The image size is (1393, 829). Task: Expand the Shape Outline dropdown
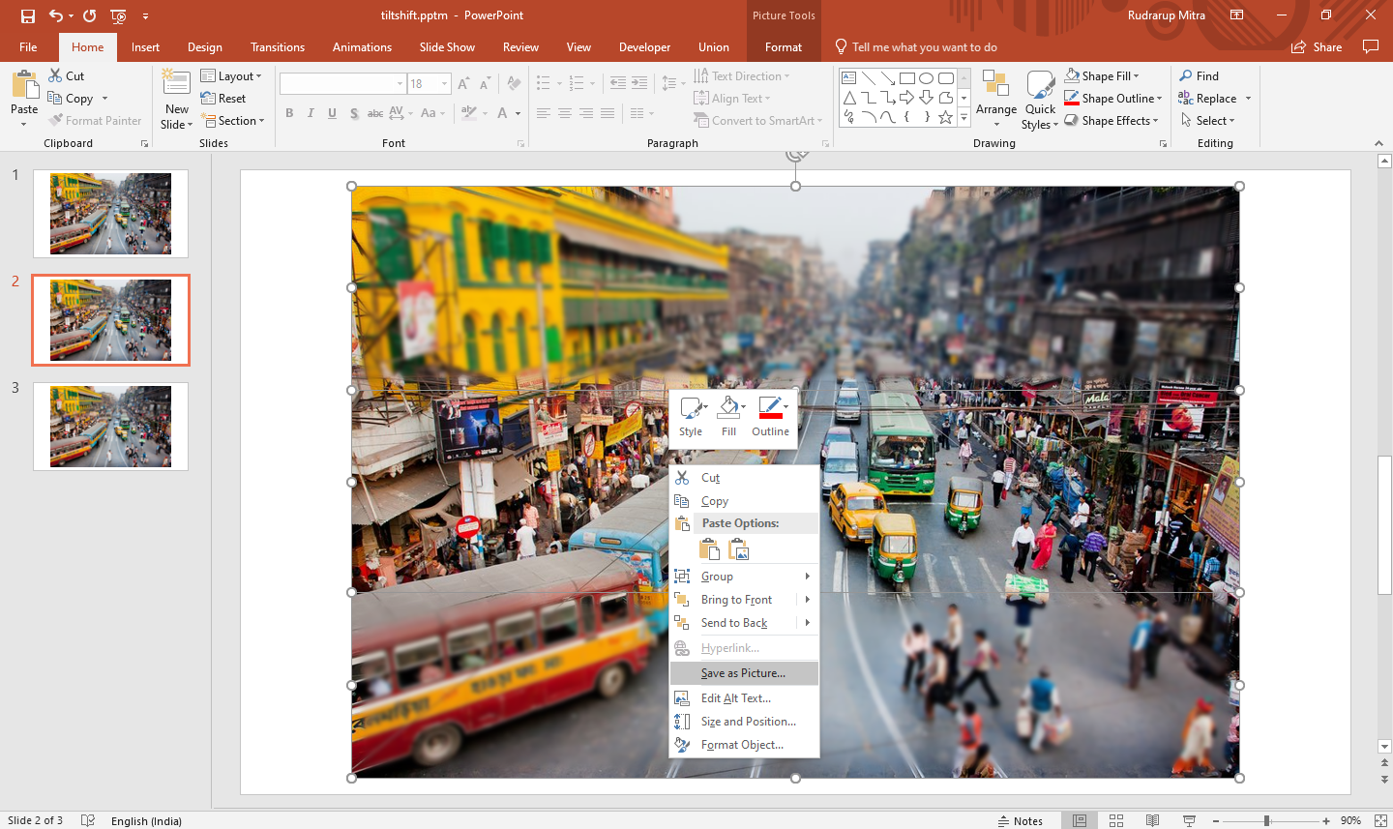[1159, 99]
